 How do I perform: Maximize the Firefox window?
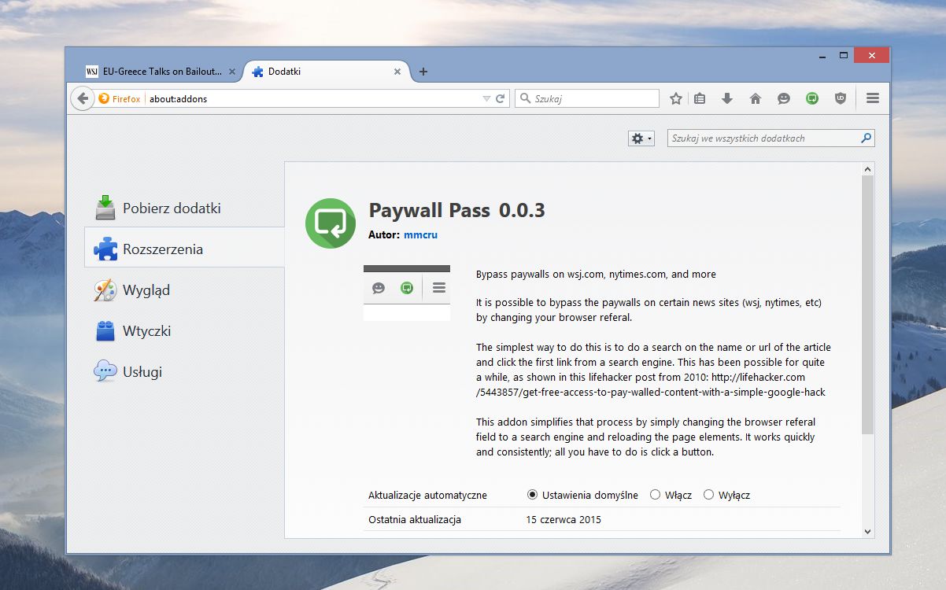point(844,55)
